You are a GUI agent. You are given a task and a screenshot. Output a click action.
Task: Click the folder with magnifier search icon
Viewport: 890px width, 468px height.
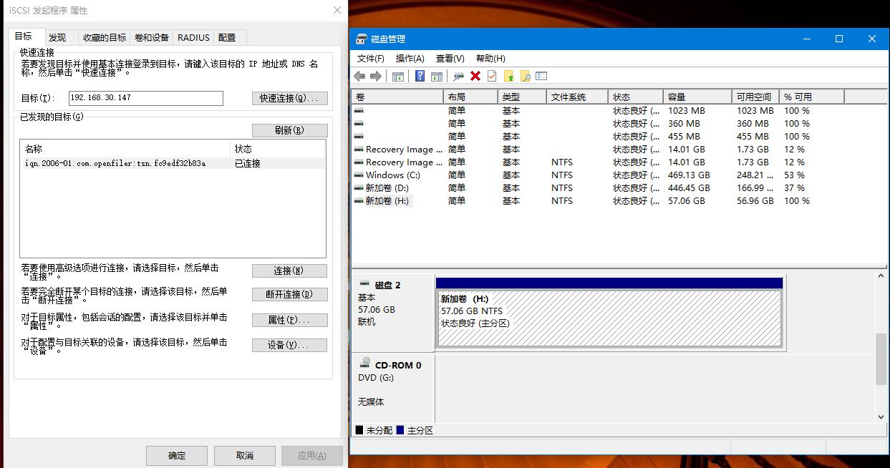[x=525, y=76]
